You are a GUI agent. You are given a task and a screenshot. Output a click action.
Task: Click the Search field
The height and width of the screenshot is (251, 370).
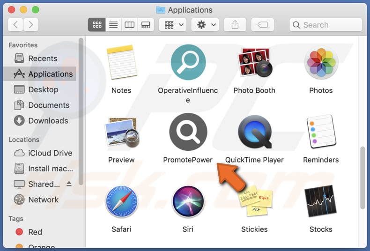point(326,25)
